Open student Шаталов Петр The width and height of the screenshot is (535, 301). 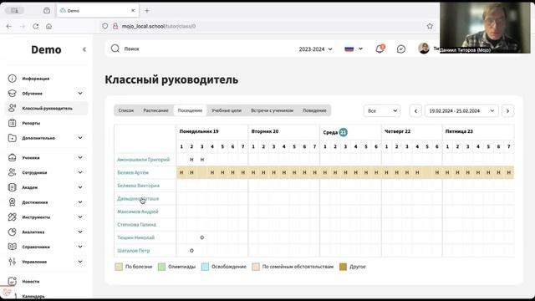pos(134,251)
